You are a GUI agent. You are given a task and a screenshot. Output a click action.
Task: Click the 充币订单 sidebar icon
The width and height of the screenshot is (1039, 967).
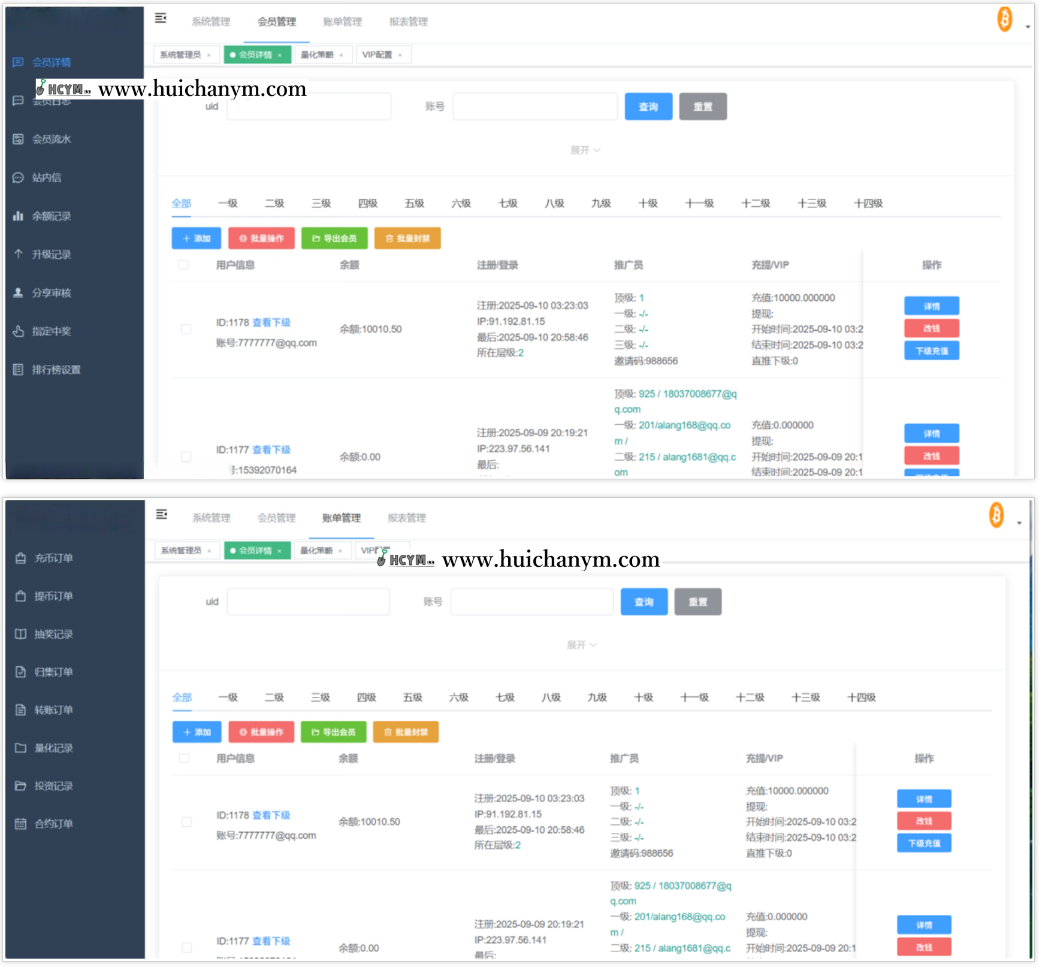point(20,558)
